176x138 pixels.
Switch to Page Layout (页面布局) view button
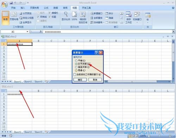tap(14, 17)
